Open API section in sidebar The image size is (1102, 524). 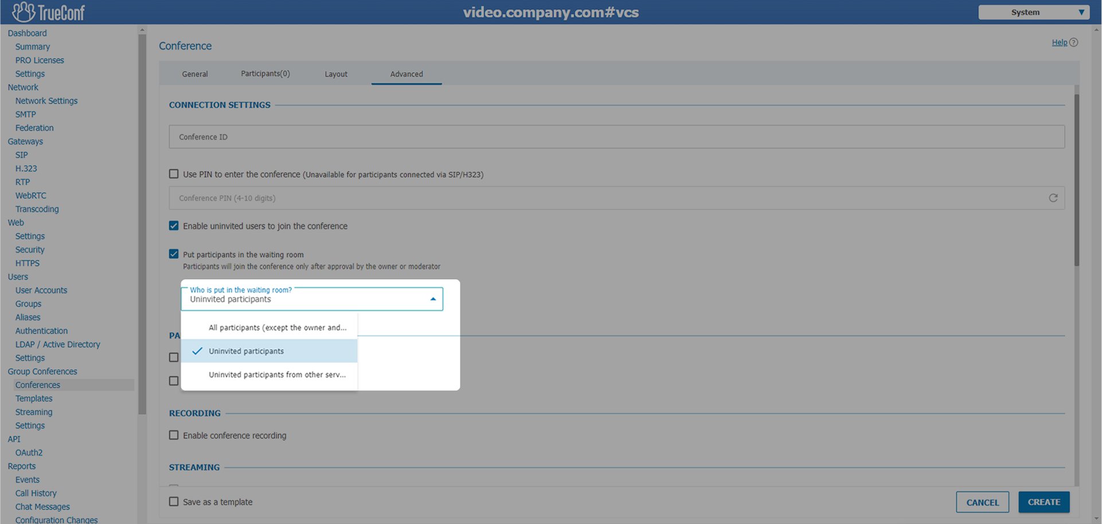pyautogui.click(x=14, y=439)
